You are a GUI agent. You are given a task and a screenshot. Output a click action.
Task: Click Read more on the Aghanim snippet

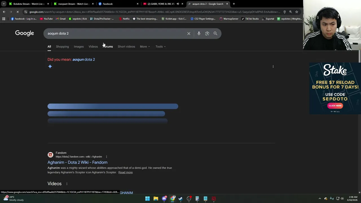click(126, 172)
